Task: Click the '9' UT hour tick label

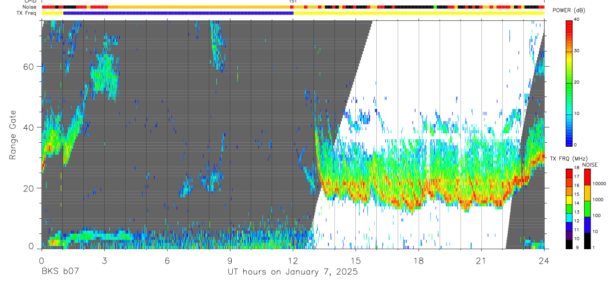Action: pyautogui.click(x=230, y=260)
